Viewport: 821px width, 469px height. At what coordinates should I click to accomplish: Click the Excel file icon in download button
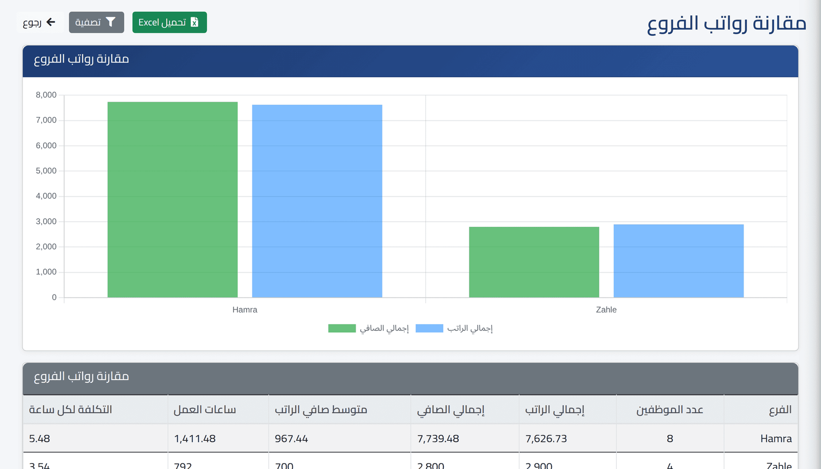(194, 22)
